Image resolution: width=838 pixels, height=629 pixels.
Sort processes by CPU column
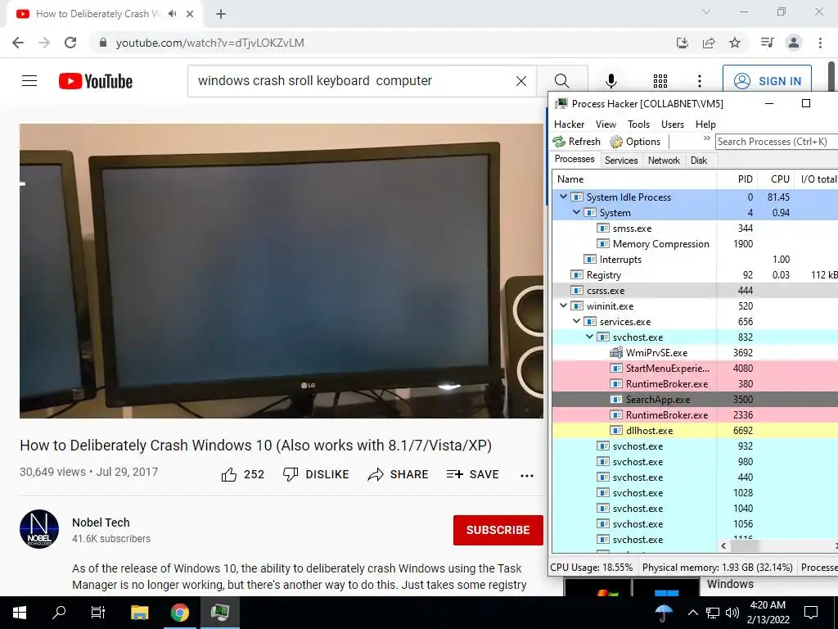(776, 179)
